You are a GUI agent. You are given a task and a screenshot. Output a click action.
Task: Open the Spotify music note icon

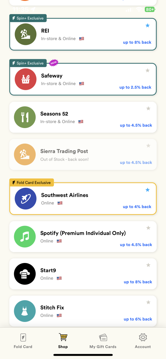(x=25, y=237)
